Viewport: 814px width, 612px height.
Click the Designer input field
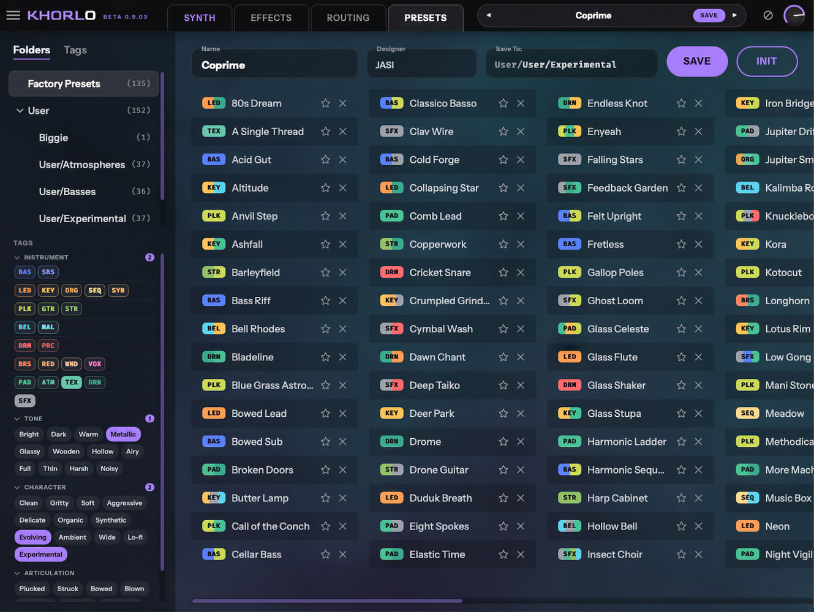[x=422, y=65]
